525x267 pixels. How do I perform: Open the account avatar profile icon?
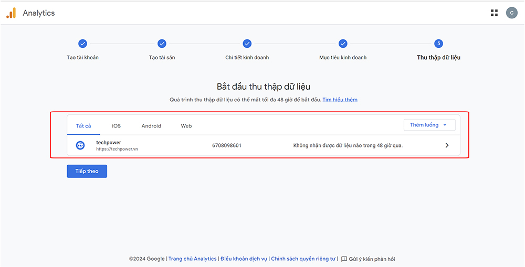click(x=511, y=13)
